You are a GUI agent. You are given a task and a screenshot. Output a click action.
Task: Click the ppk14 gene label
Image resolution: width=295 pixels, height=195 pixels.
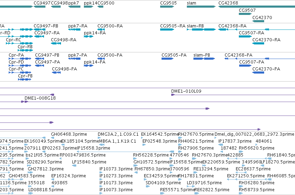coord(90,3)
